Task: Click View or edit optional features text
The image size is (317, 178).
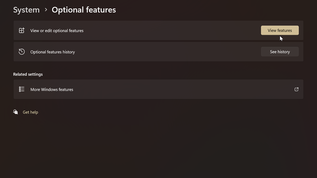Action: [57, 31]
